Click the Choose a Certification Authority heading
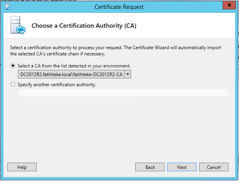This screenshot has height=181, width=239. pyautogui.click(x=83, y=26)
